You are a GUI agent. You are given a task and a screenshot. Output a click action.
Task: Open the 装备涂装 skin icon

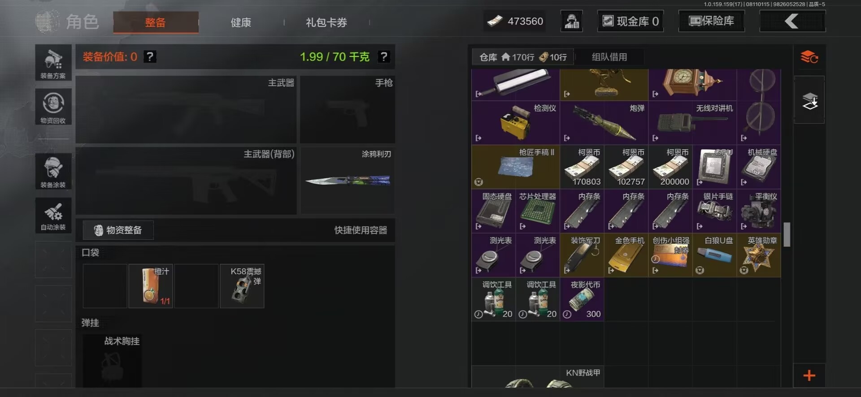(53, 172)
